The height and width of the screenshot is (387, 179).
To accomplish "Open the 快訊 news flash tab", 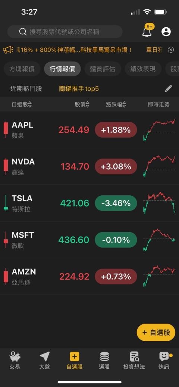I will pos(165,361).
